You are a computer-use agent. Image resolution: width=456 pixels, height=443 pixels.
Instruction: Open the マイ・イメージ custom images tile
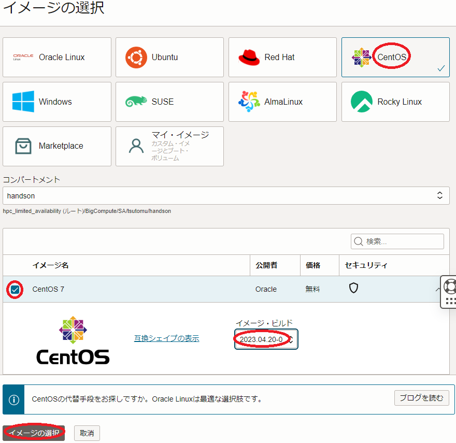[169, 147]
